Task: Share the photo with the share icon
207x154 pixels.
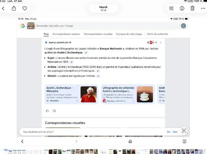Action: pyautogui.click(x=14, y=8)
